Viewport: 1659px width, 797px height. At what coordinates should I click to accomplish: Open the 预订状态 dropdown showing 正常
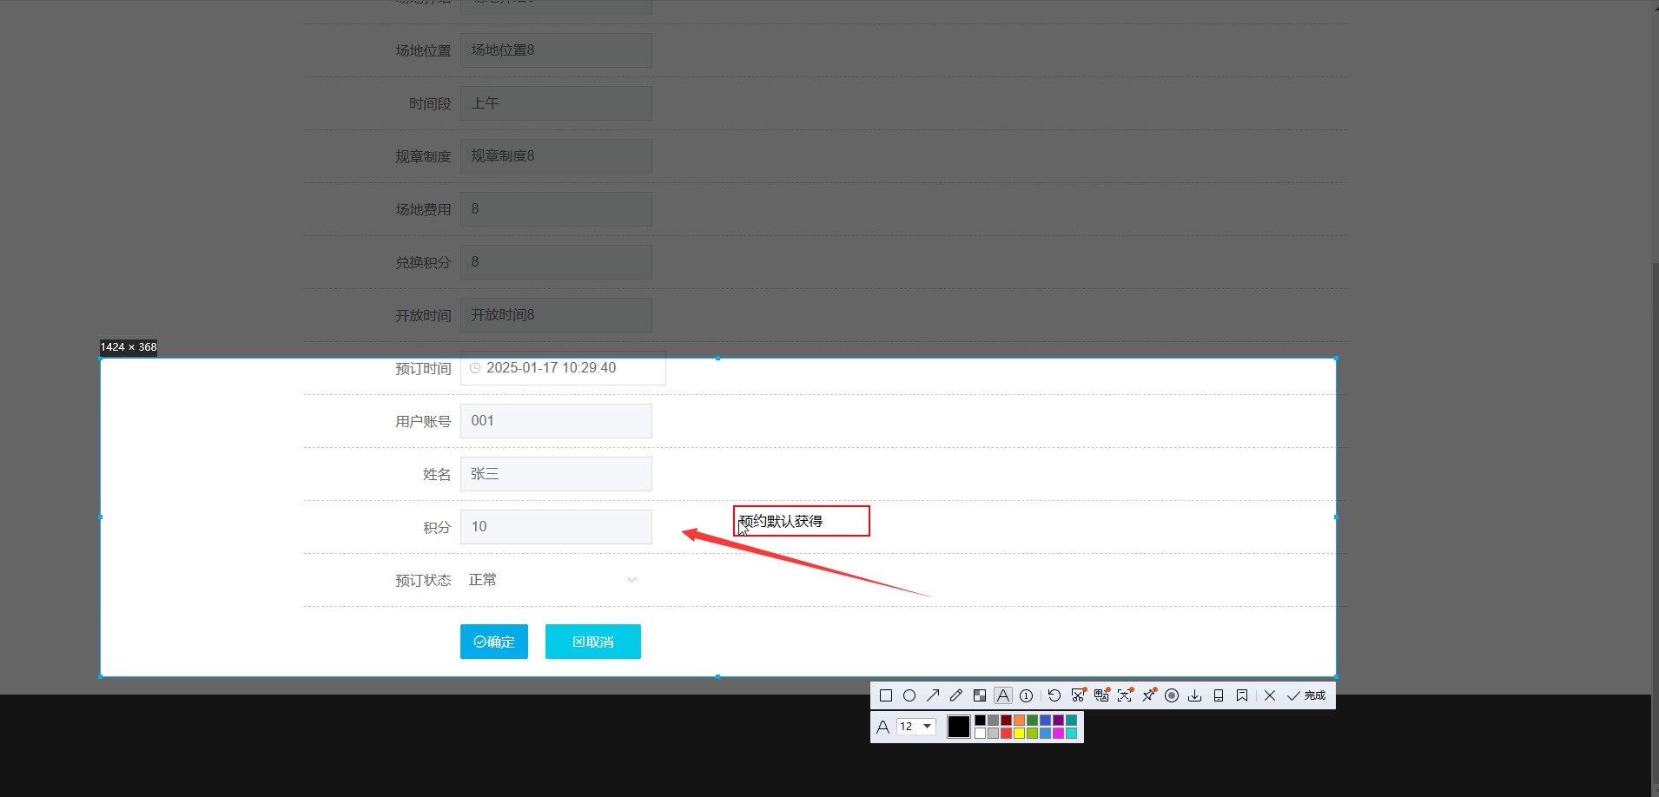tap(556, 580)
